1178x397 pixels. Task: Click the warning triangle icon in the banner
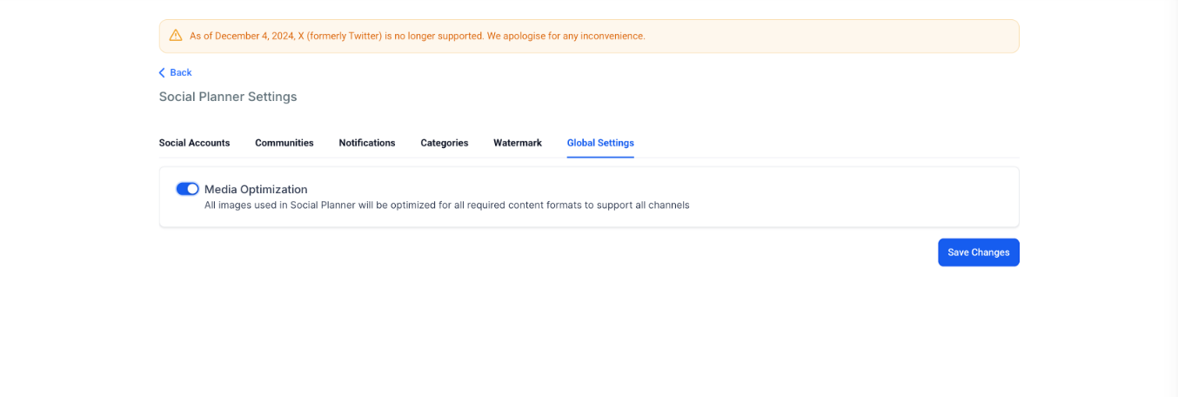(x=176, y=36)
